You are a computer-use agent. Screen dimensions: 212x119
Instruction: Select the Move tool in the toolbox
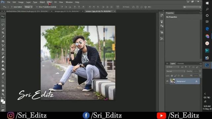click(3, 17)
